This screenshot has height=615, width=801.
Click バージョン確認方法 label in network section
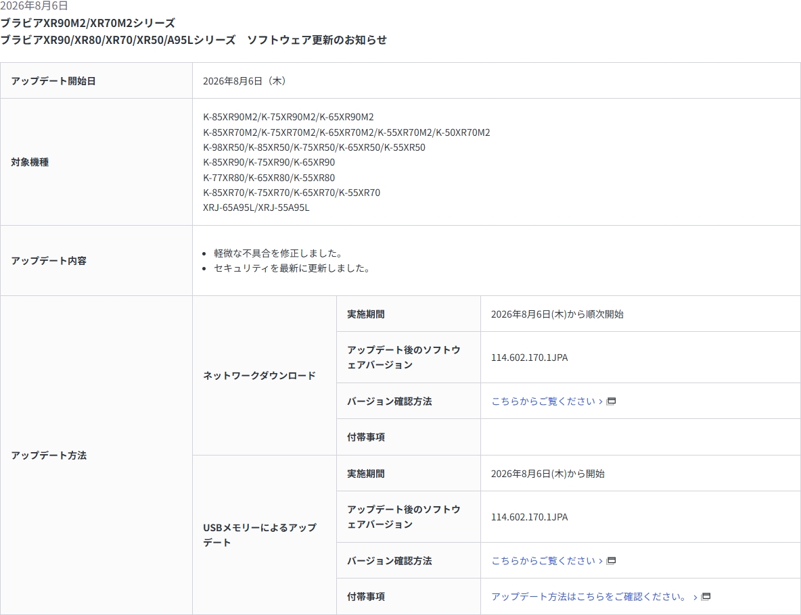[389, 401]
